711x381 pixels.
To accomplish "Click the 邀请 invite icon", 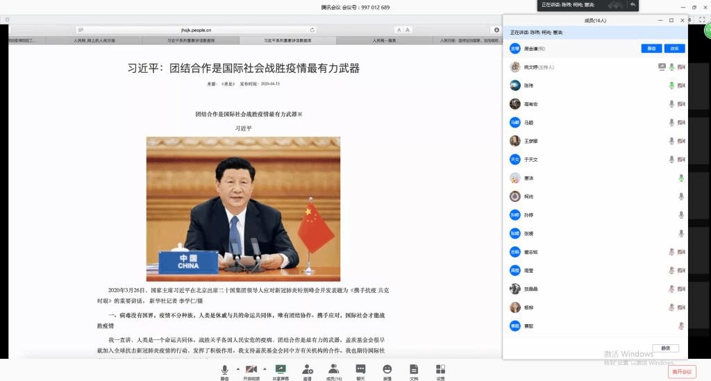I will tap(307, 369).
